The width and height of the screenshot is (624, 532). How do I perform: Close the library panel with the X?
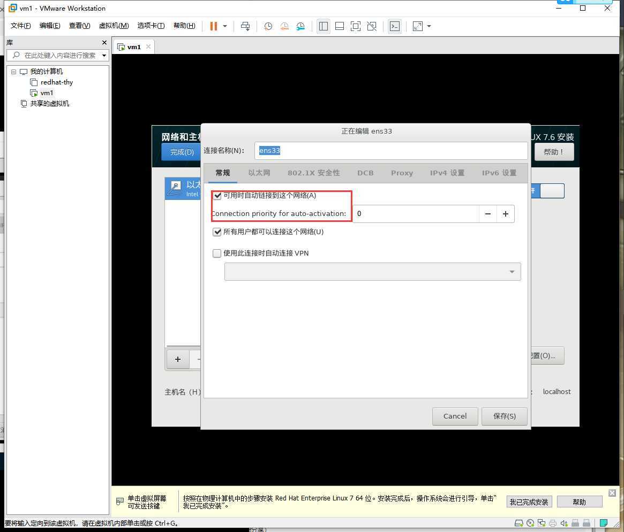pos(104,43)
